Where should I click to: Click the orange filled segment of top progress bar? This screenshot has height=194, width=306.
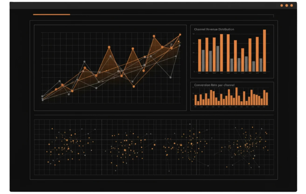click(51, 15)
